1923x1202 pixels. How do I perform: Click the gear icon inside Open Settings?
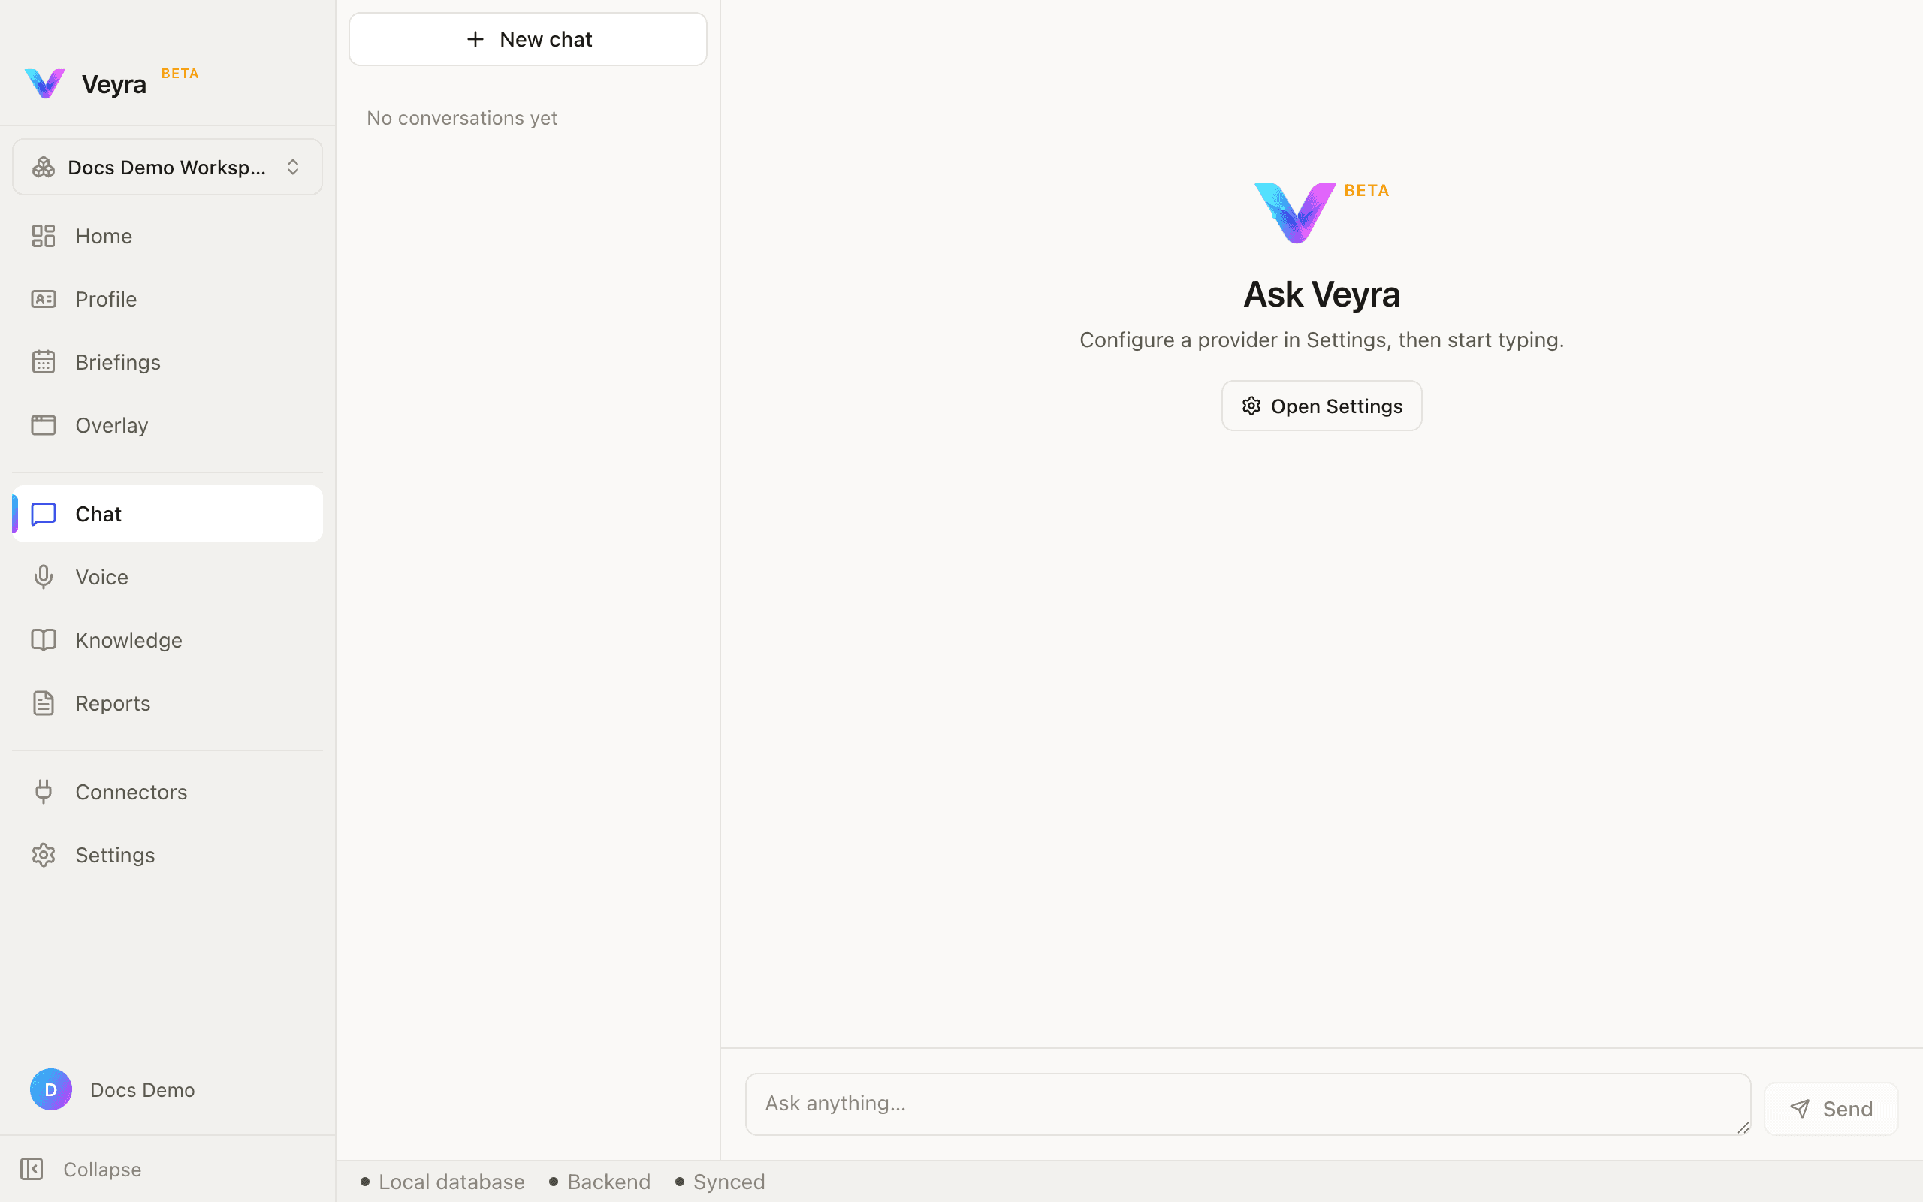[x=1251, y=406]
